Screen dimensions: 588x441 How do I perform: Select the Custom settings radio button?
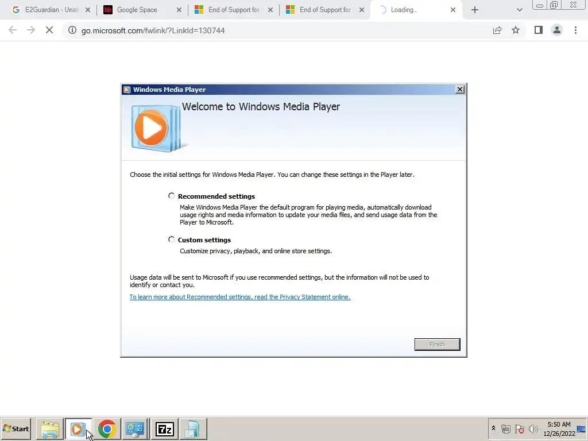tap(171, 239)
